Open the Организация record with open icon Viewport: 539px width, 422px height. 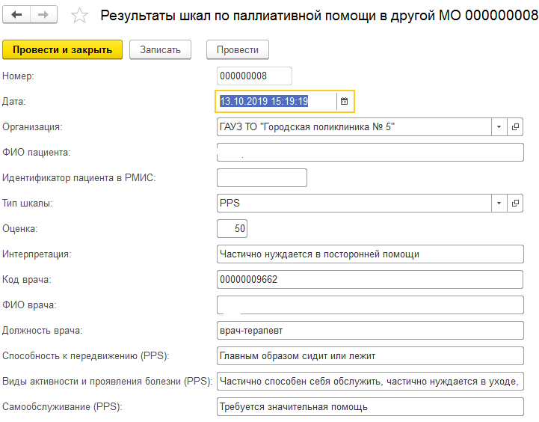516,126
